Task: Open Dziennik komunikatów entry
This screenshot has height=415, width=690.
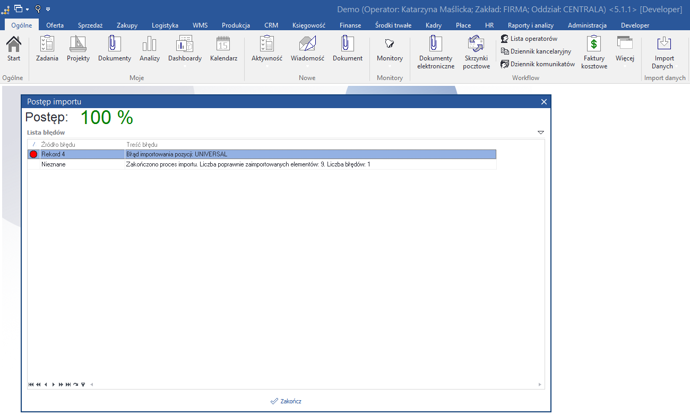Action: [x=538, y=64]
